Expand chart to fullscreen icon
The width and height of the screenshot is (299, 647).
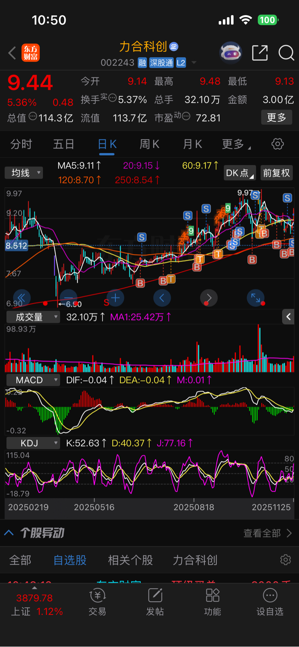[256, 298]
